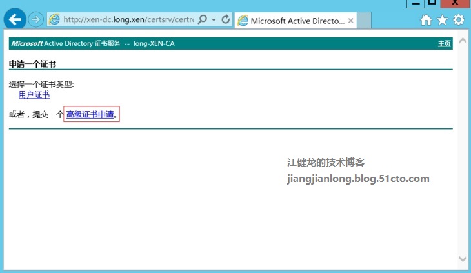Screen dimensions: 471x273
Task: Click the 选择一个证书类型 text
Action: [41, 85]
